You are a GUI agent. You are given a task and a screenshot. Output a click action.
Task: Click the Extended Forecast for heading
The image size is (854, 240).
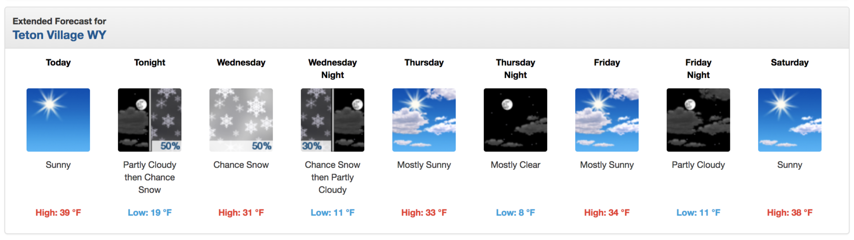(59, 21)
